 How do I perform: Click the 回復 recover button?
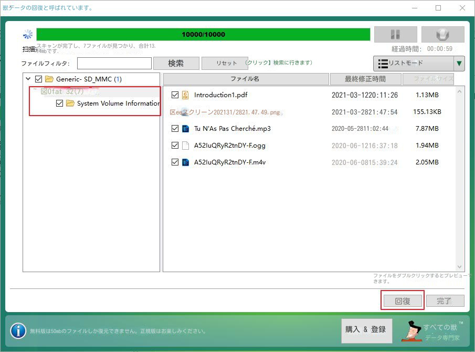[403, 301]
